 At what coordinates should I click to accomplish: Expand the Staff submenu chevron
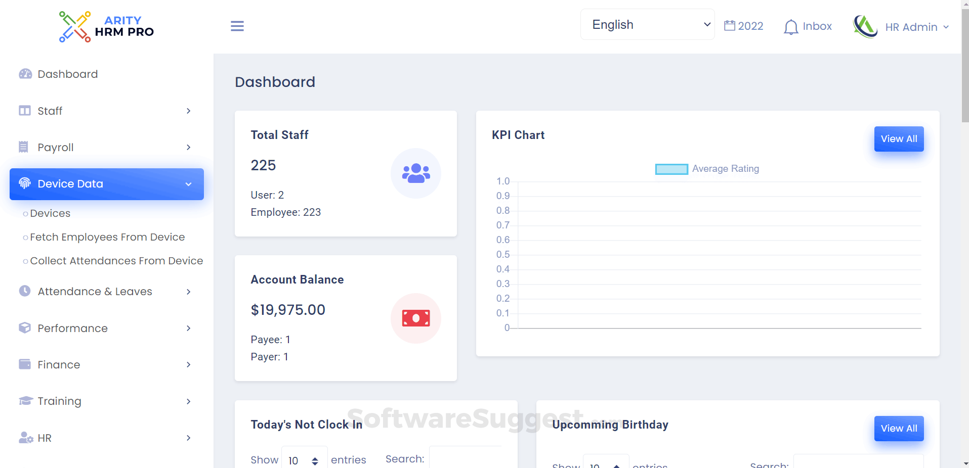tap(188, 111)
